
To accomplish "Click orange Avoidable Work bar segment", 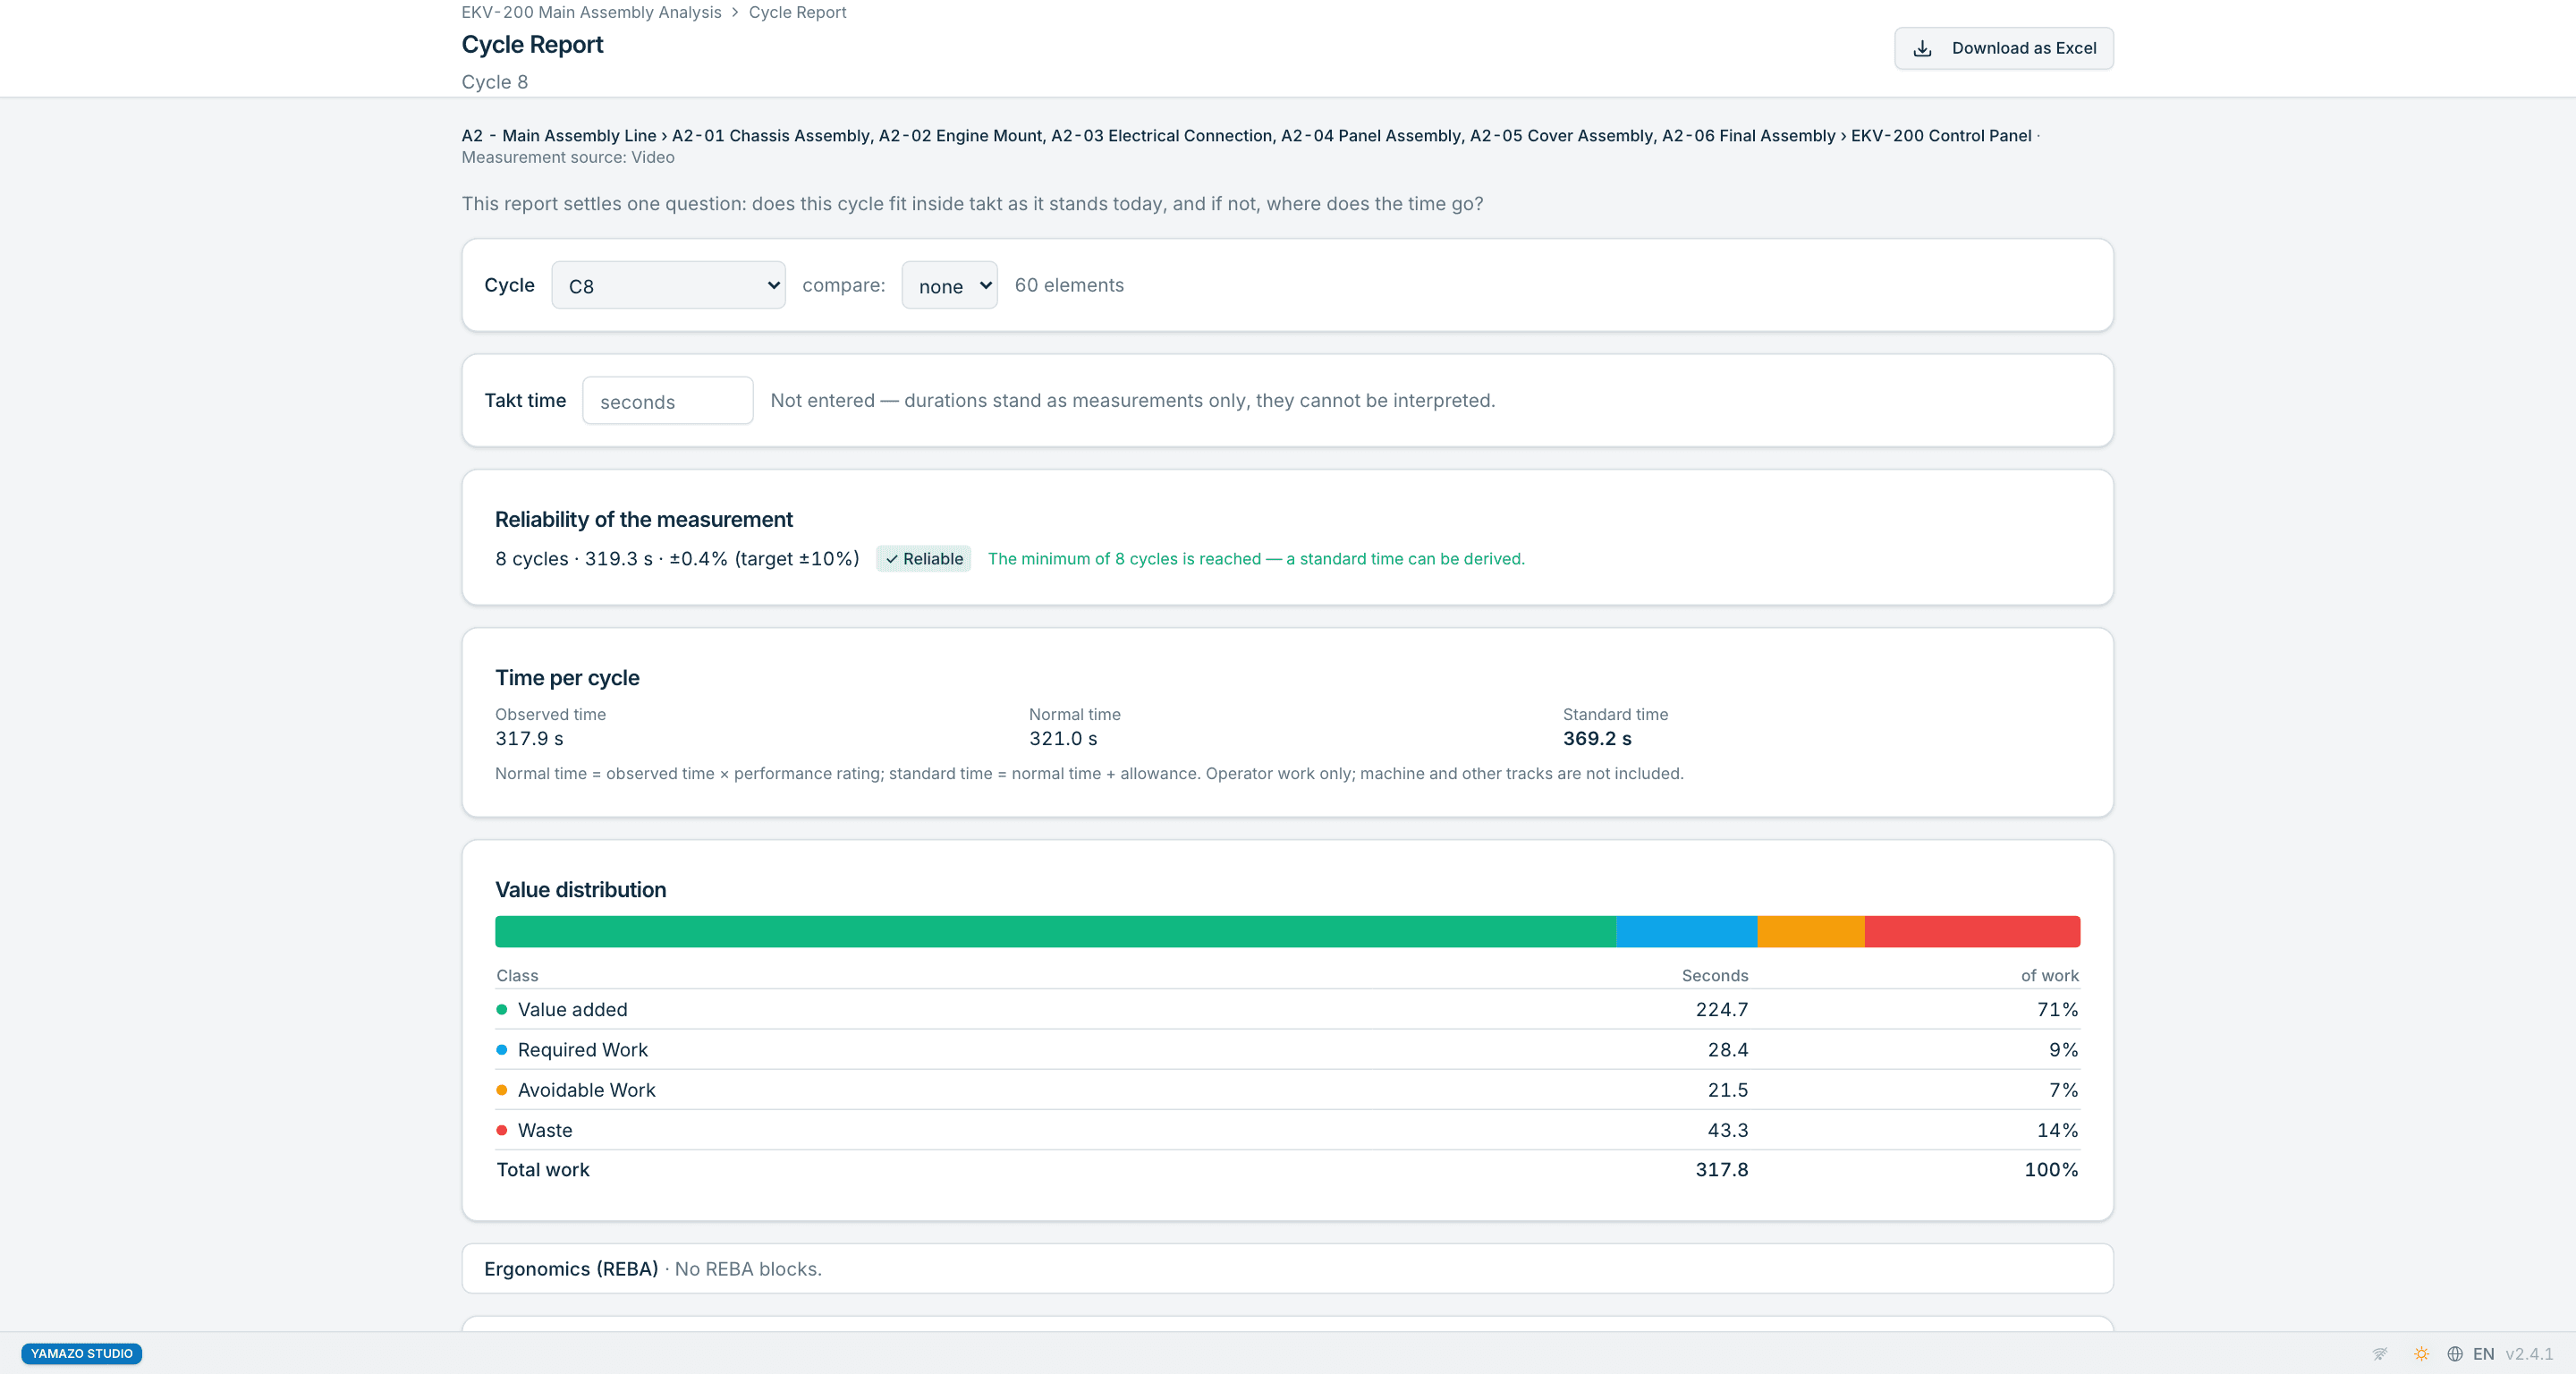I will [x=1811, y=931].
